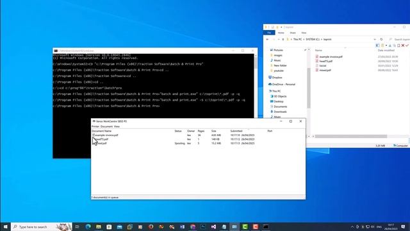Open Mail app from taskbar
The height and width of the screenshot is (231, 410).
(x=120, y=227)
